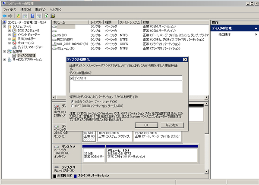Toggle the console tree pane toolbar icon
Viewport: 259px width, 185px height.
tap(25, 16)
